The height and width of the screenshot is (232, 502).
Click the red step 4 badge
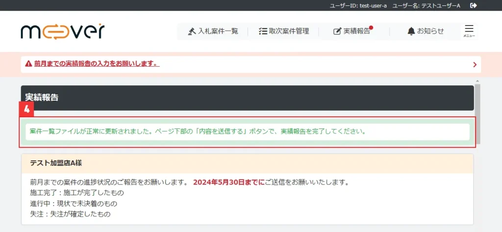pos(26,108)
